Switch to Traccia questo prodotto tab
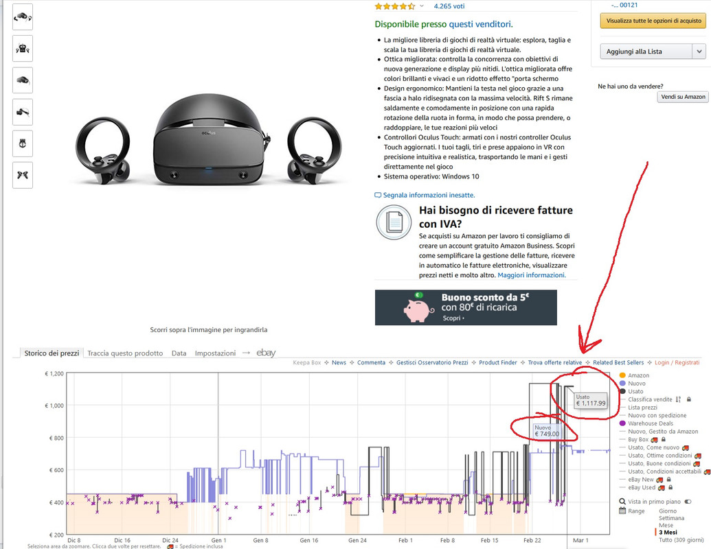Screen dimensions: 711x549 125,353
